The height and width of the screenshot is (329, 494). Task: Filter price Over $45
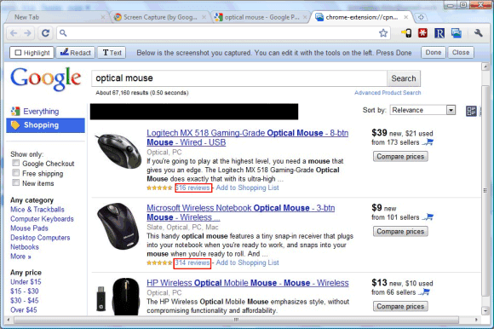[23, 310]
